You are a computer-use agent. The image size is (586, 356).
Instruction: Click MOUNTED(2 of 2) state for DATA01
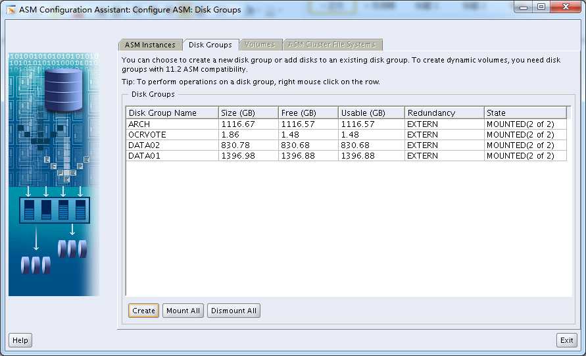tap(520, 155)
